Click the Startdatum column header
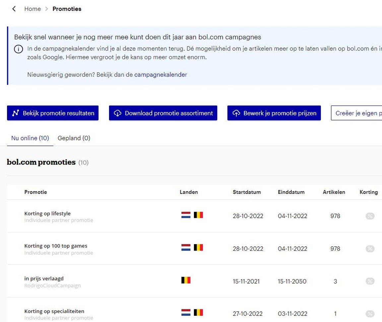Viewport: 382px width, 322px height. pyautogui.click(x=247, y=192)
